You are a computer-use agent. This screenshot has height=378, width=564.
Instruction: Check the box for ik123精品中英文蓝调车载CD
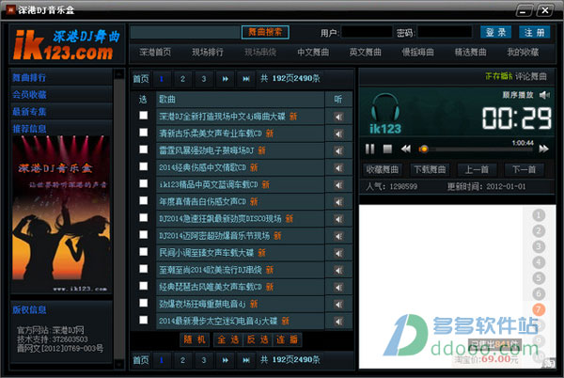144,183
